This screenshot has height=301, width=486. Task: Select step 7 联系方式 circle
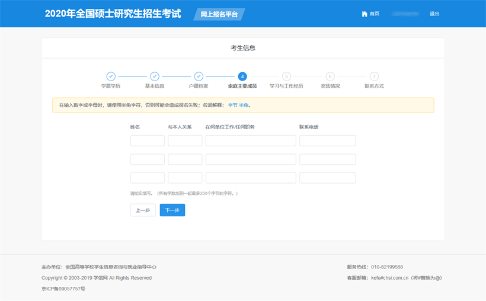point(374,76)
